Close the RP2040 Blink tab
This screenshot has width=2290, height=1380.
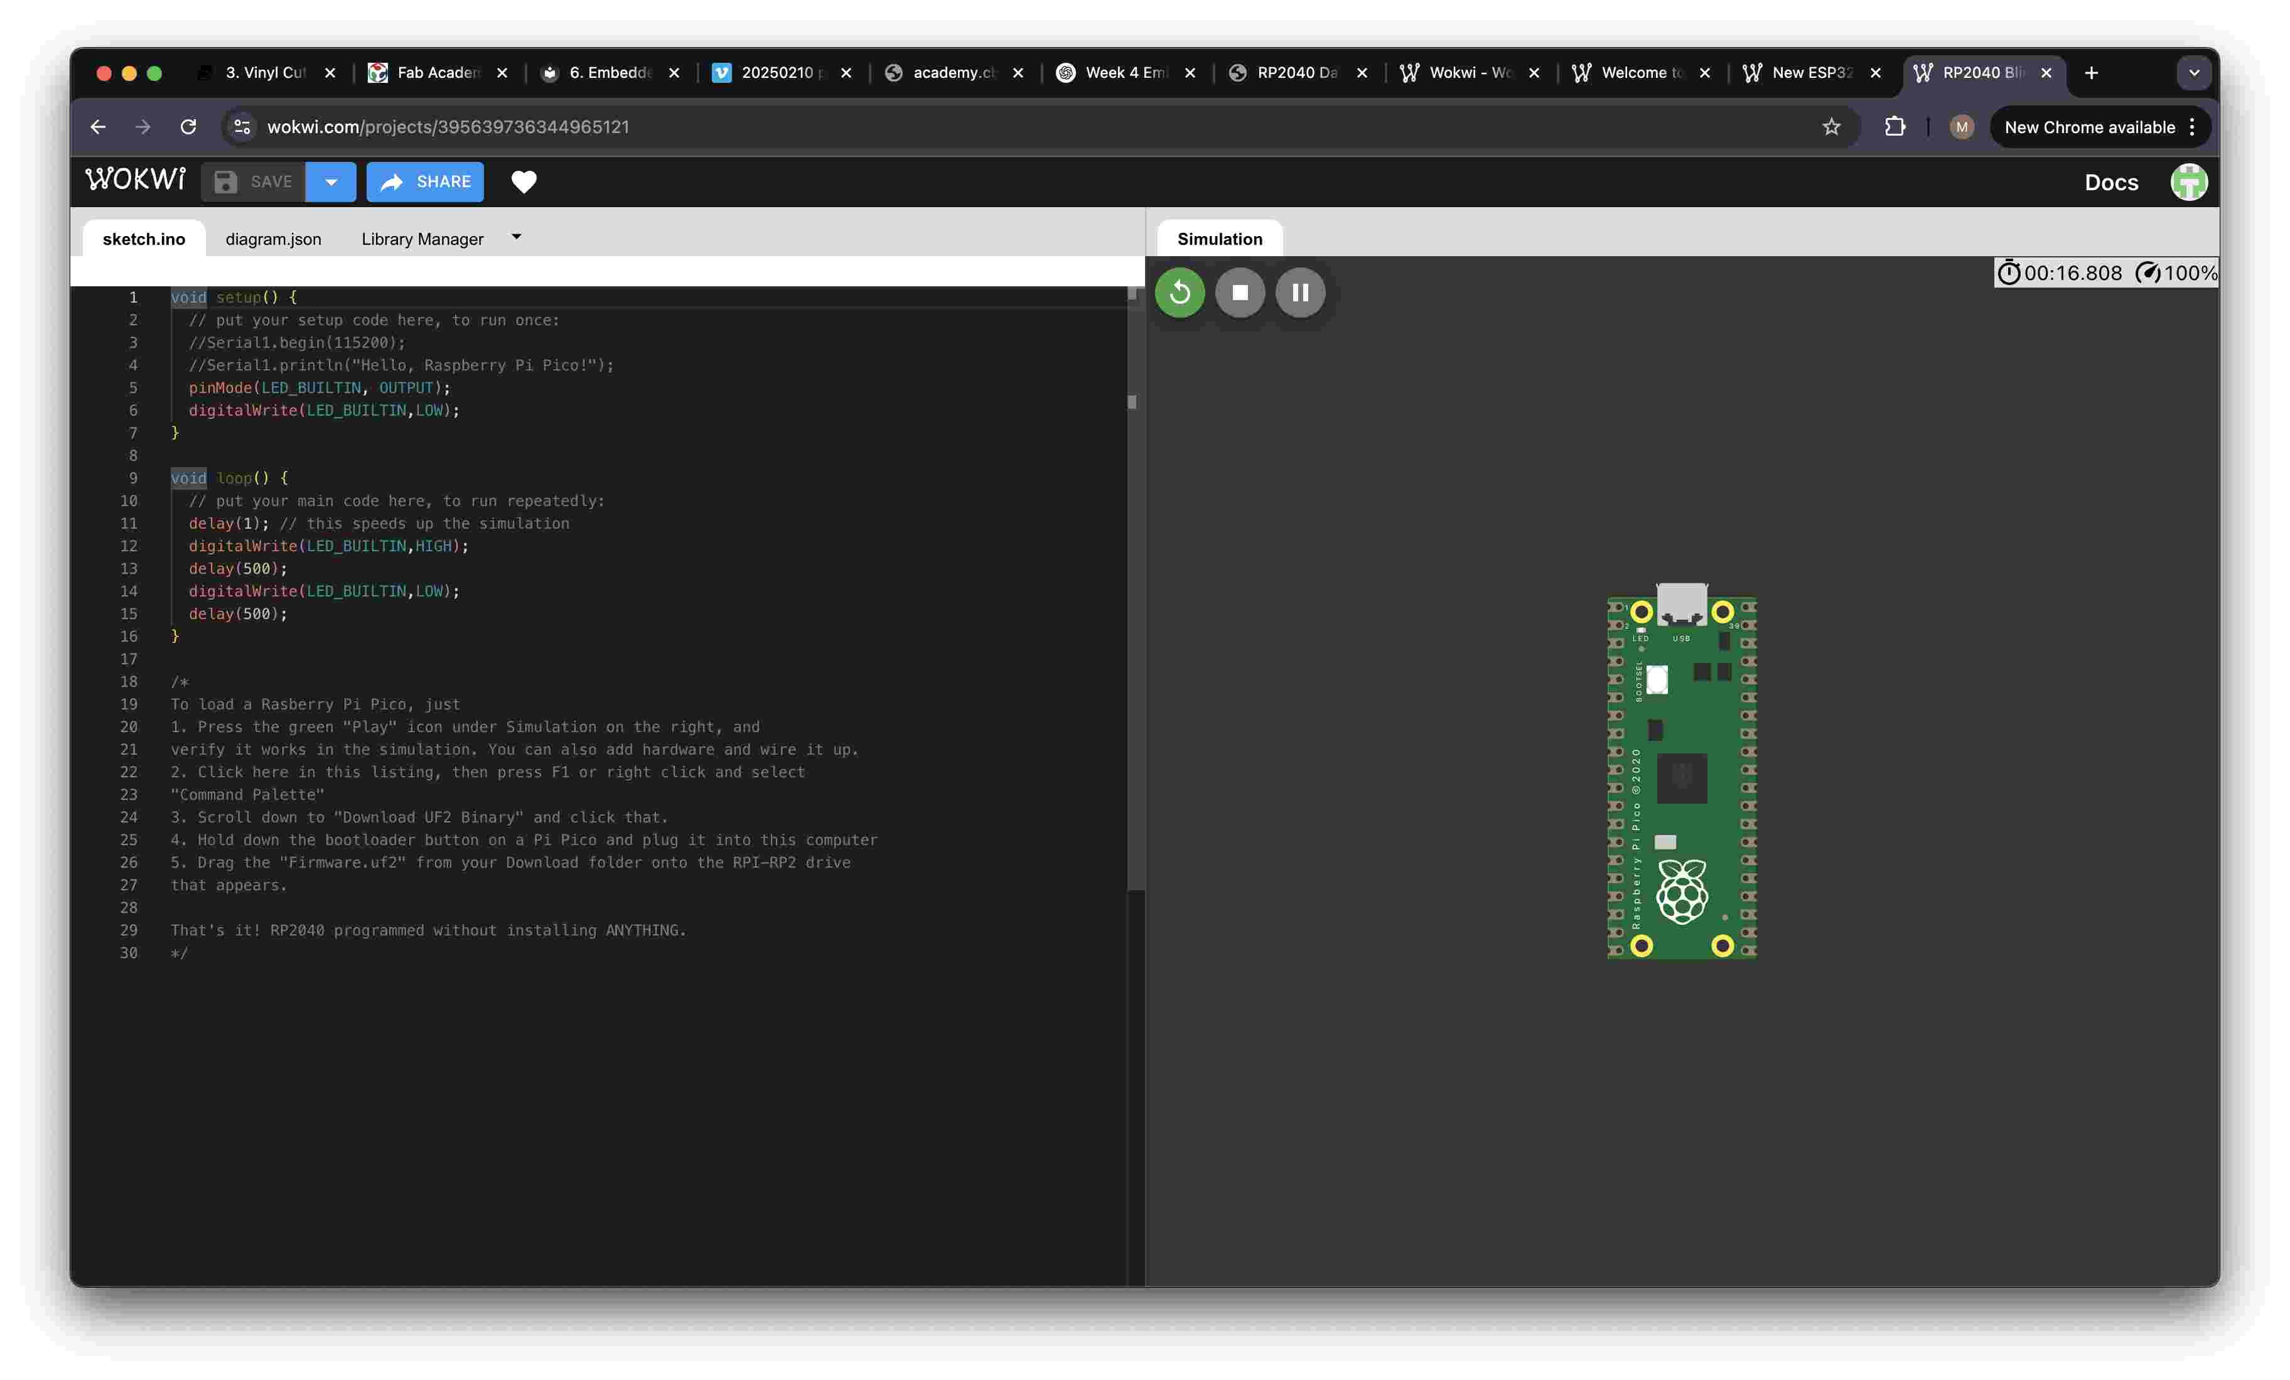click(2046, 72)
